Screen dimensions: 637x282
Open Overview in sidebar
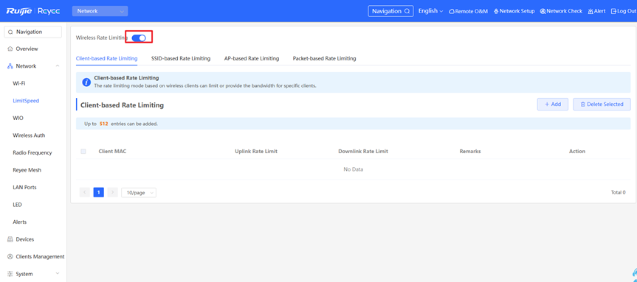click(27, 49)
